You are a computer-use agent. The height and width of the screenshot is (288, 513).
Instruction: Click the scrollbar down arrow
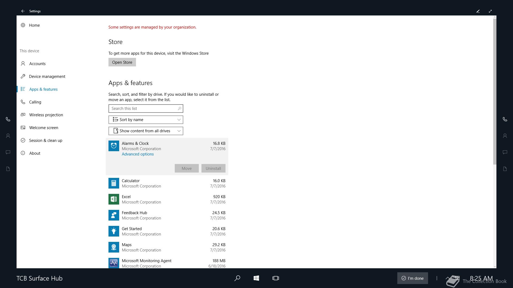click(x=495, y=266)
